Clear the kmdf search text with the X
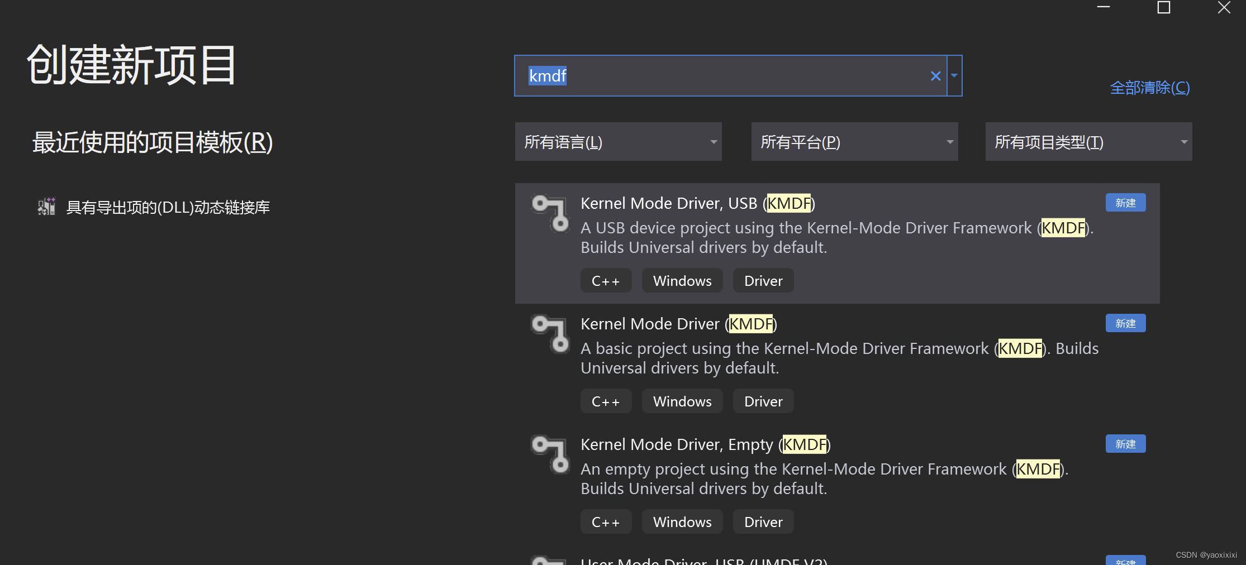Viewport: 1246px width, 565px height. (935, 76)
